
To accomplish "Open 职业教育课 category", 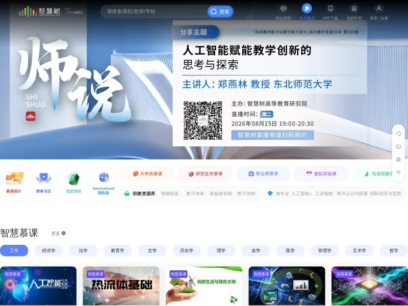I will (x=263, y=174).
